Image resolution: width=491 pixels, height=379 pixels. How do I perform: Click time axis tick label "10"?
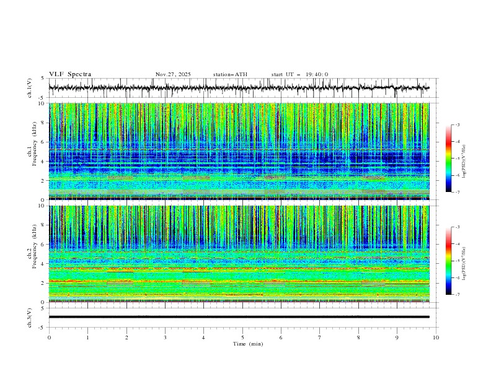[x=436, y=338]
